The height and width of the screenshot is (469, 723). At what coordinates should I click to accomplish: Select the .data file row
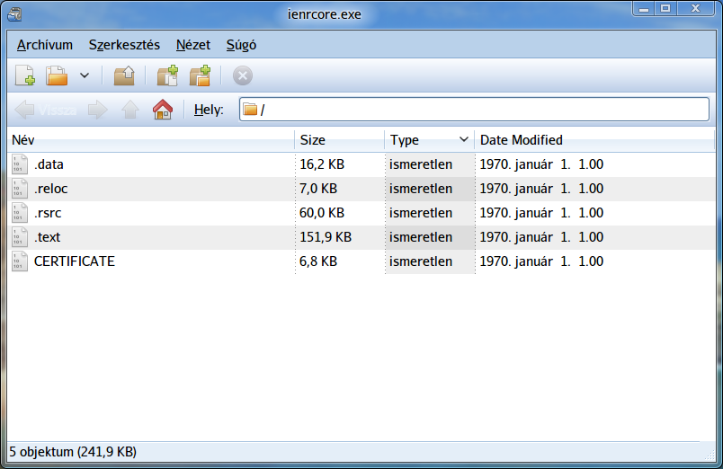pos(361,164)
